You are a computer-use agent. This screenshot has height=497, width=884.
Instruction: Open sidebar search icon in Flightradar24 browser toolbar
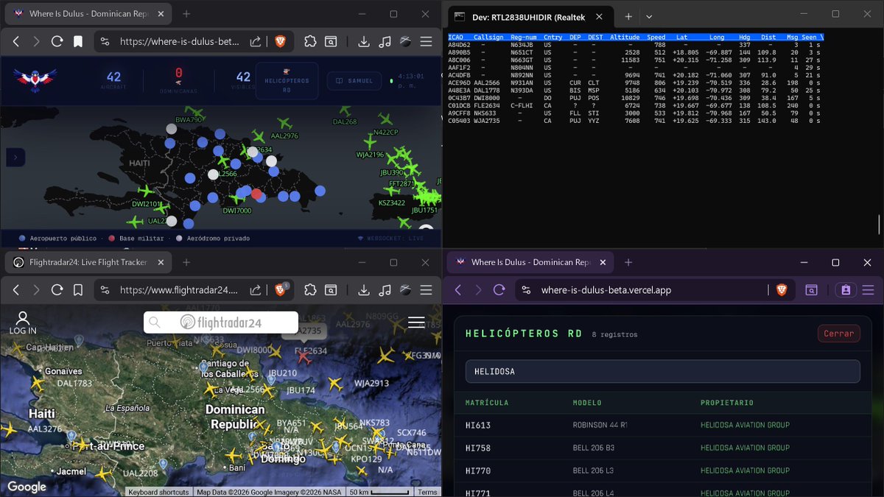click(x=331, y=290)
